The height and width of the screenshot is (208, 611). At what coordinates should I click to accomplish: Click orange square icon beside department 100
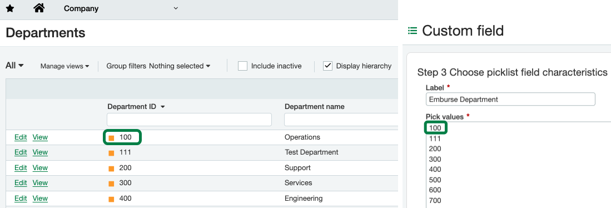pos(111,138)
